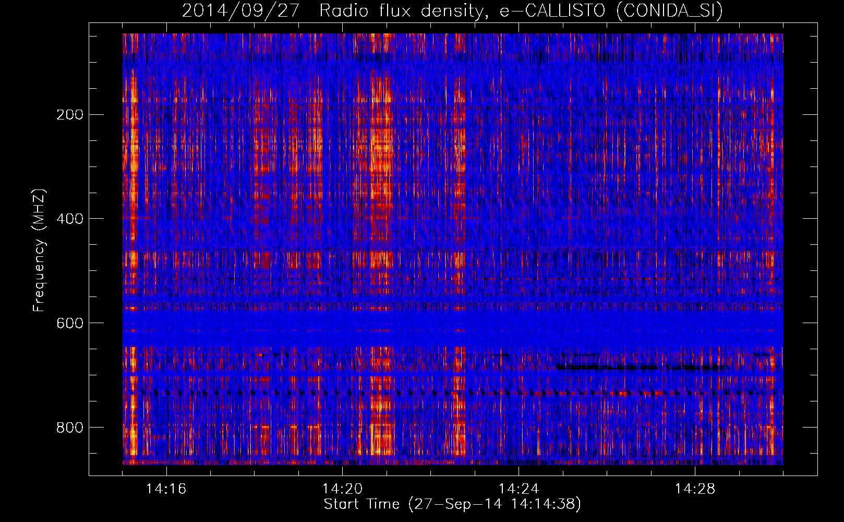Click the 'Start Time (27-Sep-14 14:14:38)' label
The width and height of the screenshot is (844, 522).
point(452,504)
